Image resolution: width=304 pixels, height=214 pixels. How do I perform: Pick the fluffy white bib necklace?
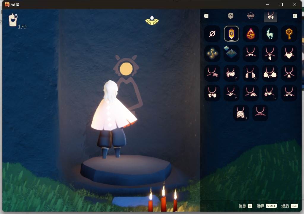click(289, 53)
